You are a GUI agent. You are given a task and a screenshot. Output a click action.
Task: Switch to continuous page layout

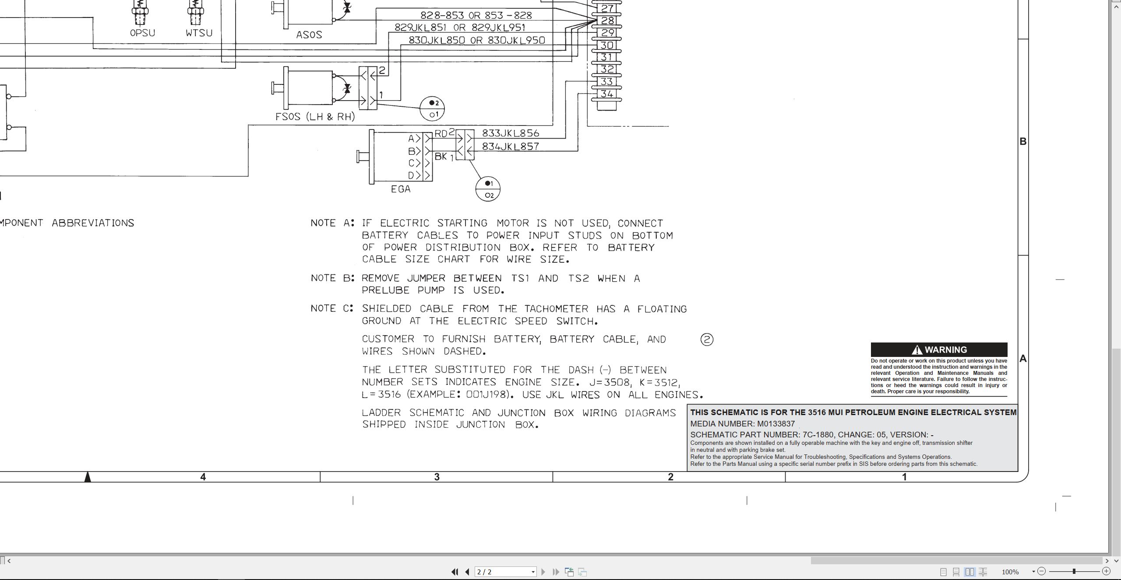click(x=956, y=572)
